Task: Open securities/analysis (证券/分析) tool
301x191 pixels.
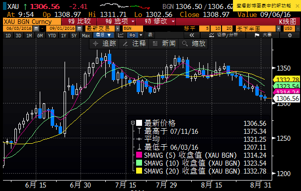Action: 223,35
